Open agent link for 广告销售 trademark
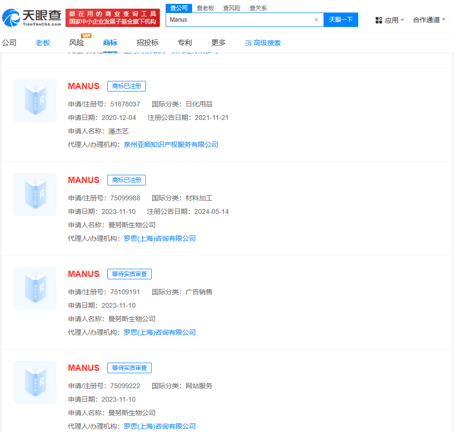This screenshot has width=454, height=432. click(x=159, y=332)
